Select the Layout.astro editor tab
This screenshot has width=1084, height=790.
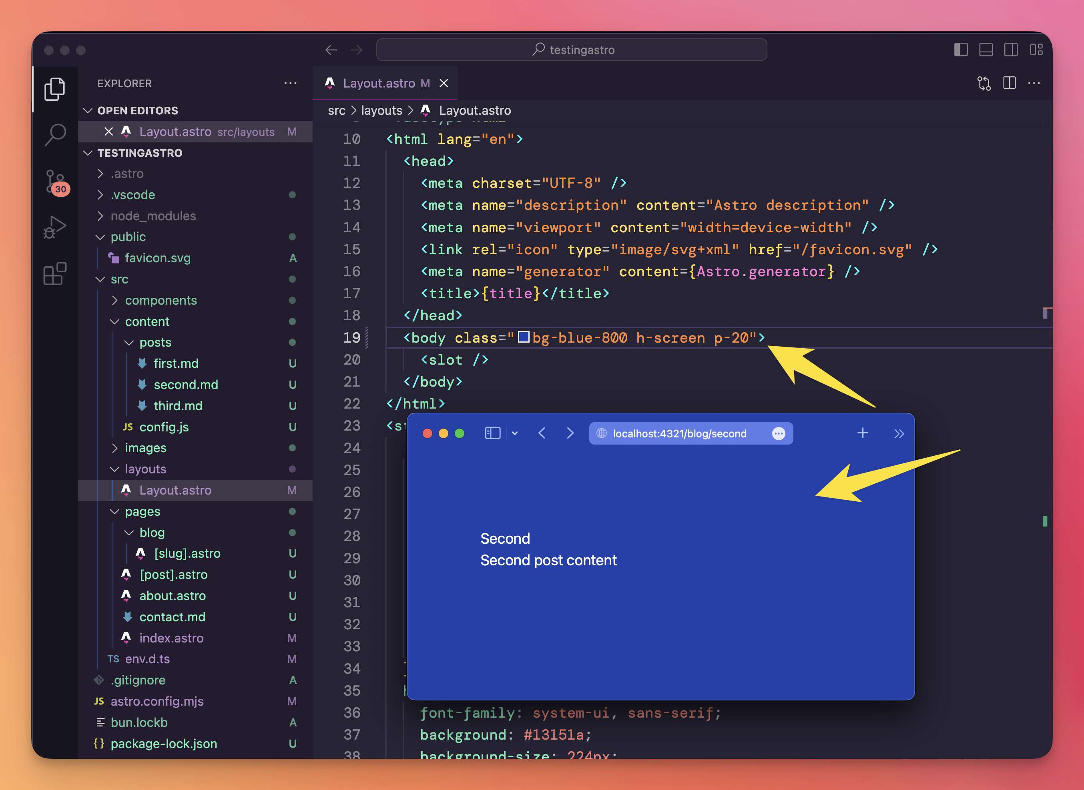378,83
